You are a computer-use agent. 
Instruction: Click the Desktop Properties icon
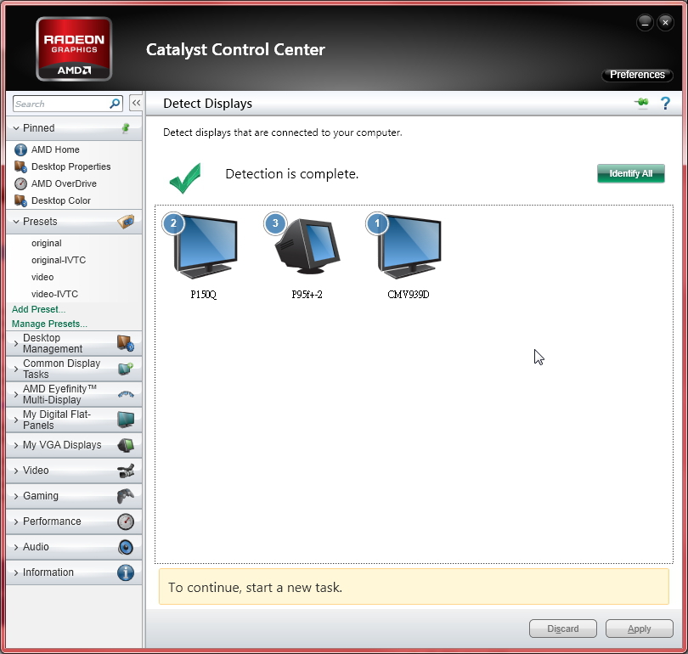pos(20,166)
